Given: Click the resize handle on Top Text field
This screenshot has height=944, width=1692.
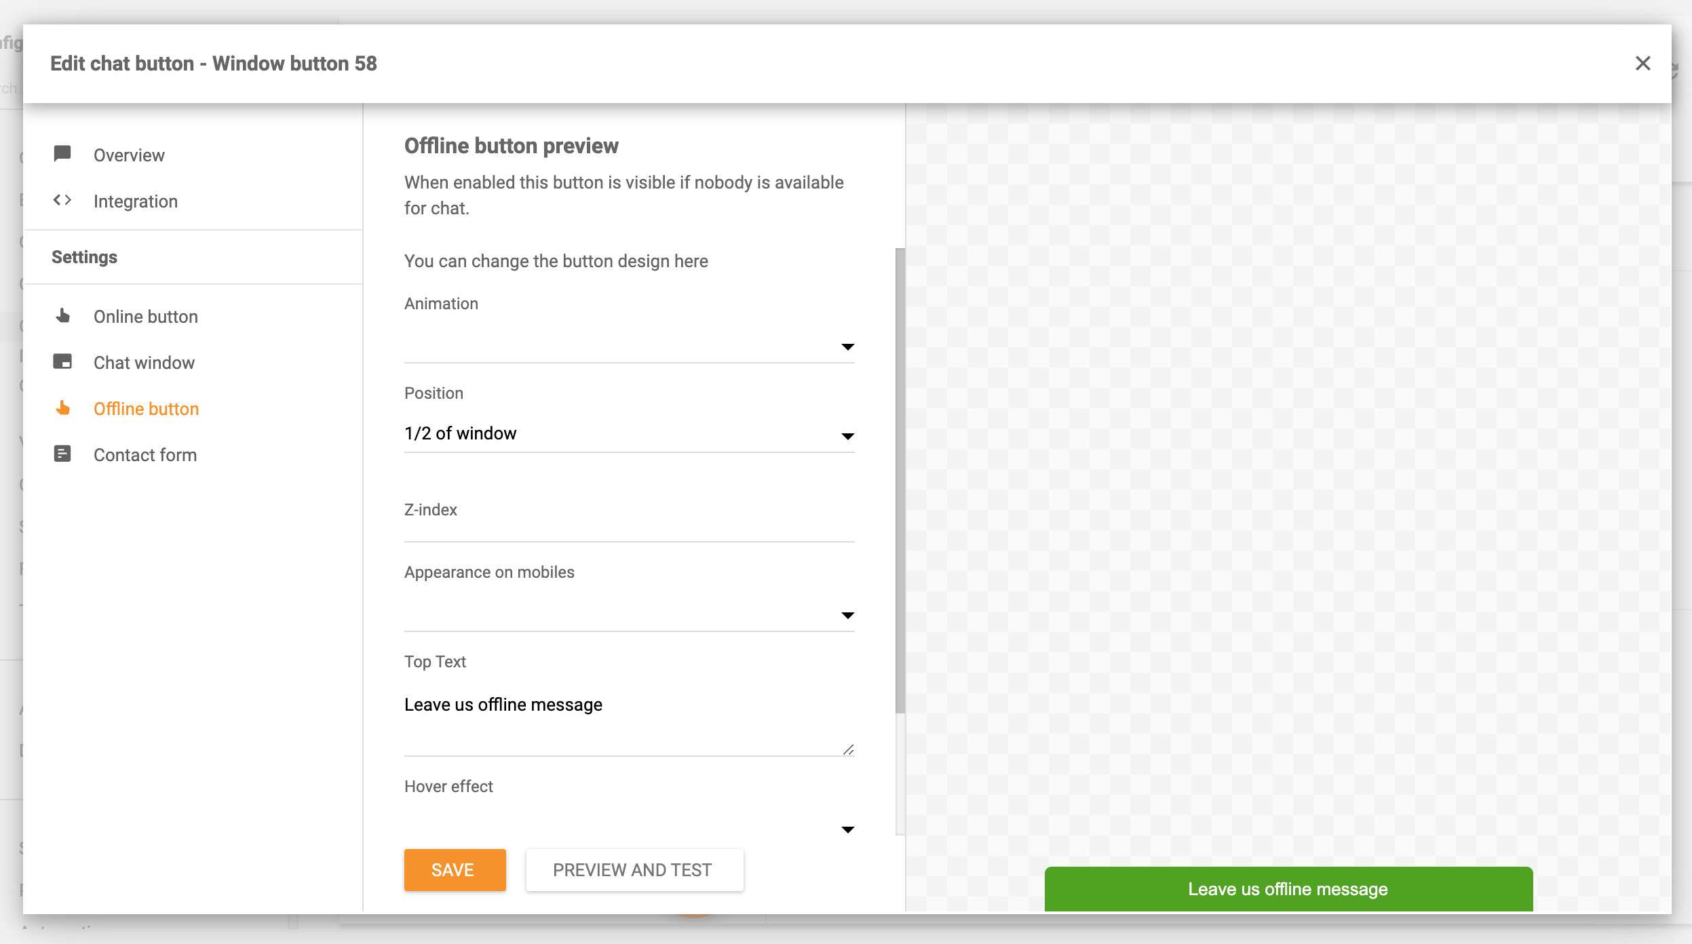Looking at the screenshot, I should (x=849, y=749).
